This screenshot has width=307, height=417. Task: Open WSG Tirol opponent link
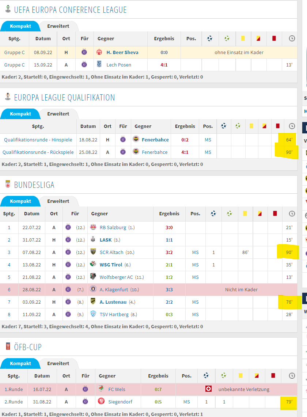tap(111, 265)
